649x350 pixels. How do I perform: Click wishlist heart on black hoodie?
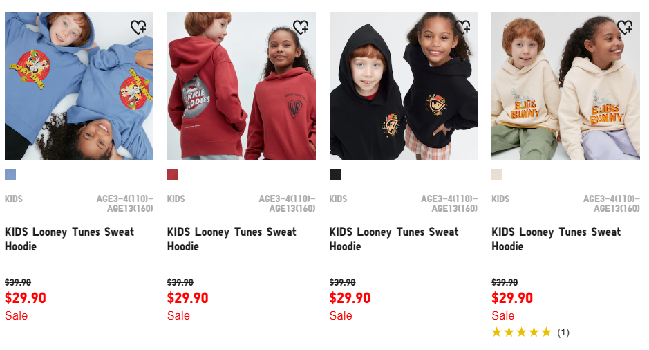point(463,28)
